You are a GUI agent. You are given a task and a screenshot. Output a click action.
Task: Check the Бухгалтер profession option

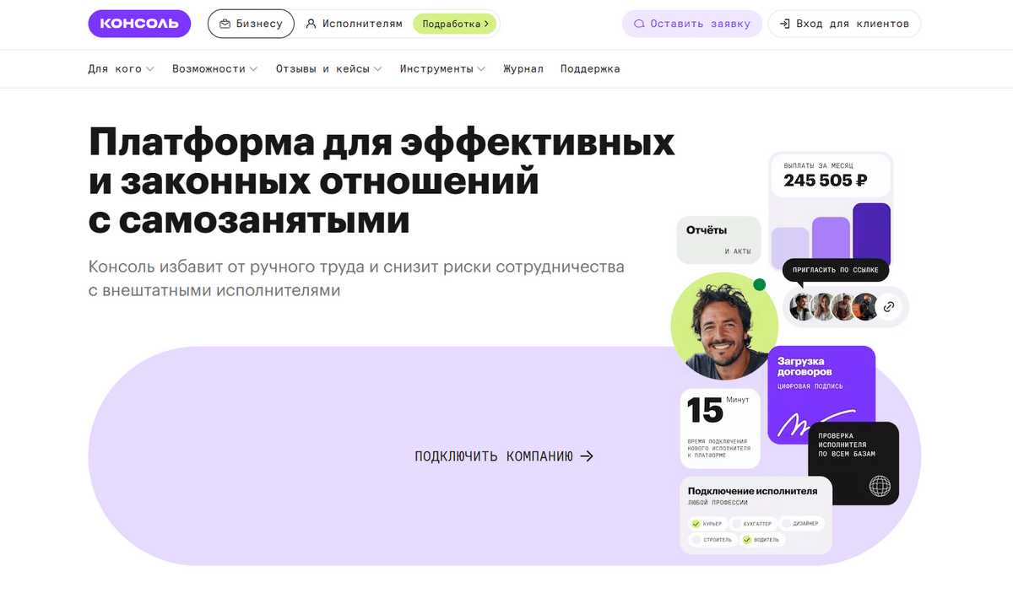tap(736, 524)
